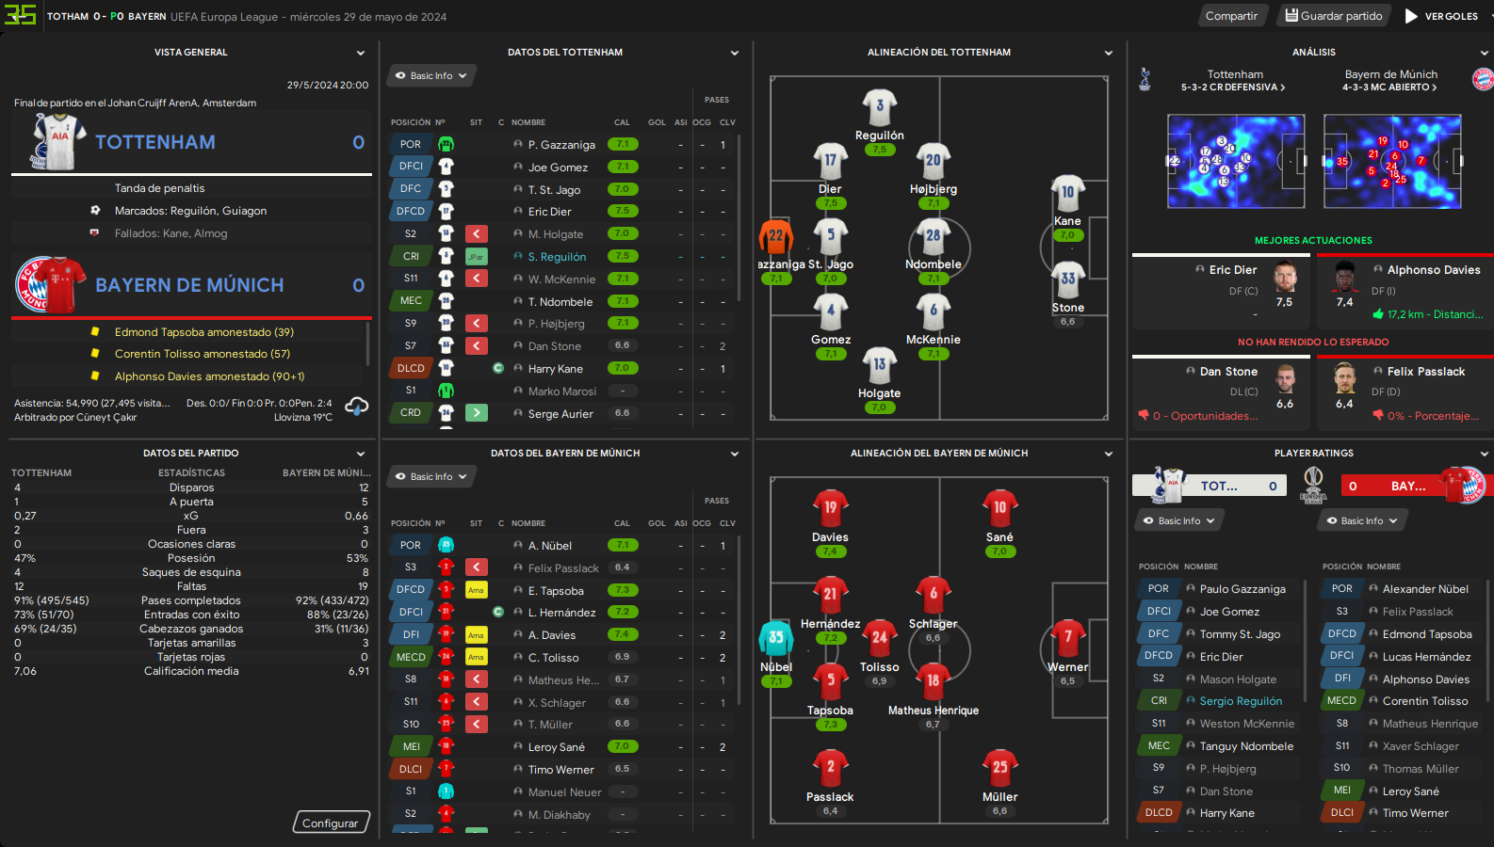Click E. Tapsoba's yellow card icon
1494x847 pixels.
coord(476,590)
